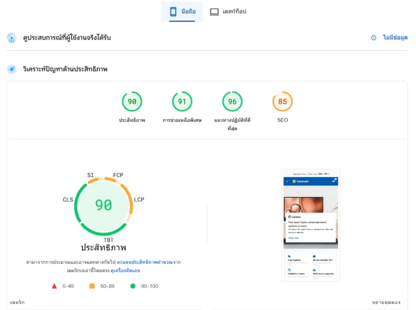Click the green circle 90–100 legend icon
The width and height of the screenshot is (416, 310).
pos(133,286)
